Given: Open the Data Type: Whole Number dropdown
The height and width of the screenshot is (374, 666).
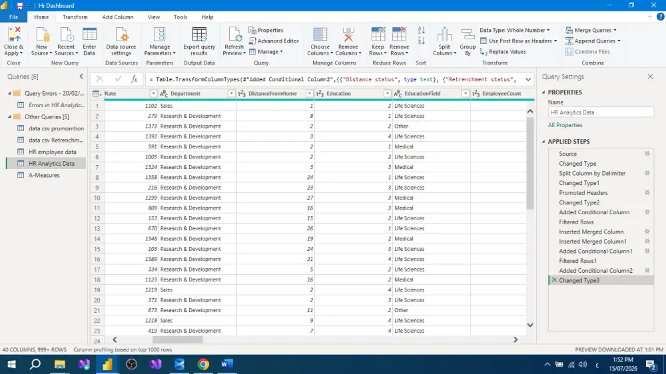Looking at the screenshot, I should tap(515, 30).
